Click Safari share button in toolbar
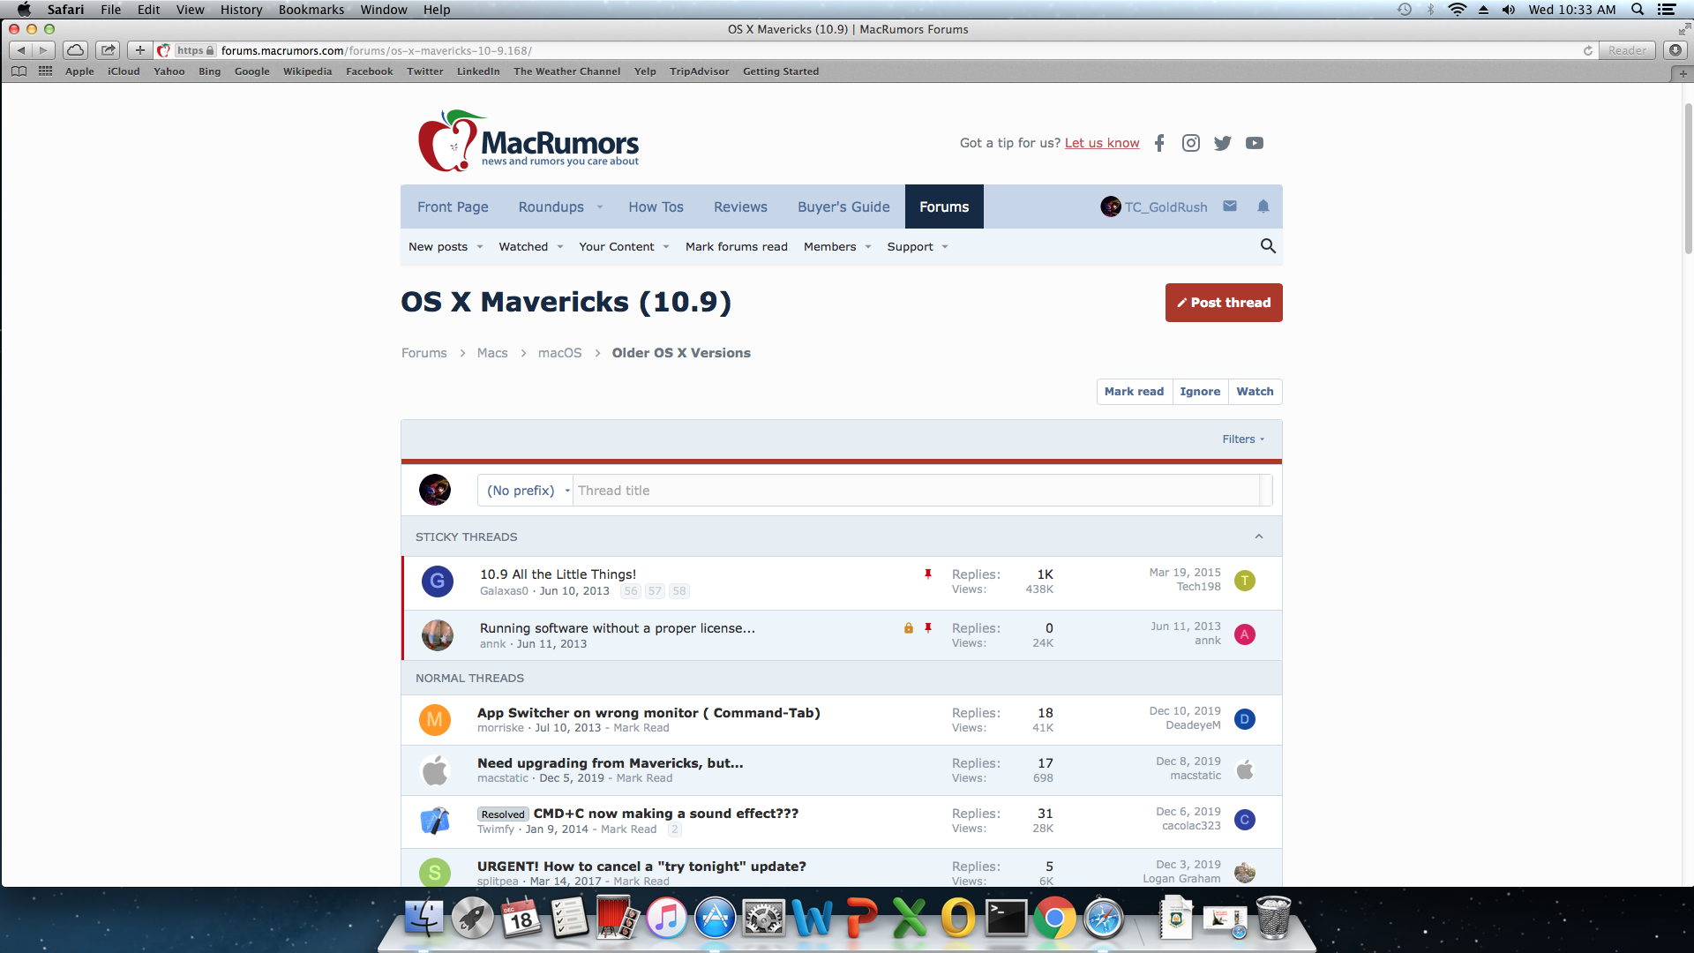 pos(109,50)
